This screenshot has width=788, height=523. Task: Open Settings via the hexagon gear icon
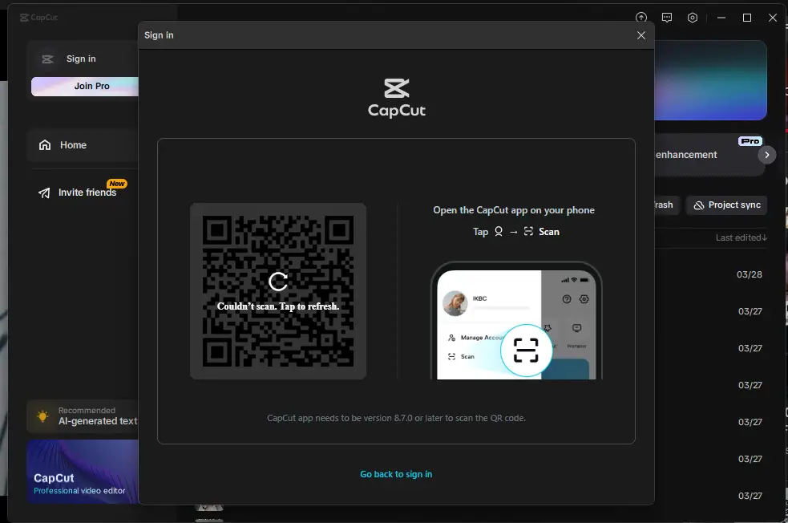pyautogui.click(x=693, y=18)
